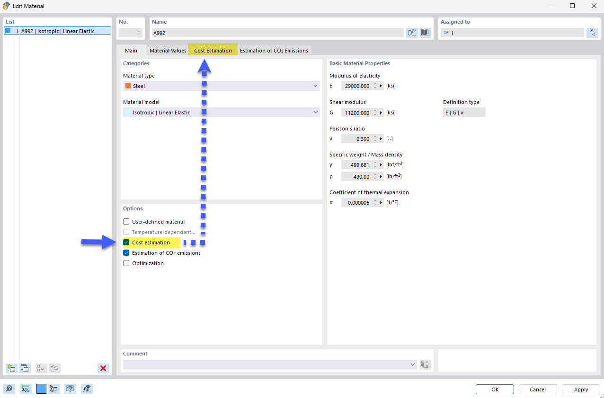This screenshot has width=604, height=398.
Task: Confirm with the OK button
Action: [494, 389]
